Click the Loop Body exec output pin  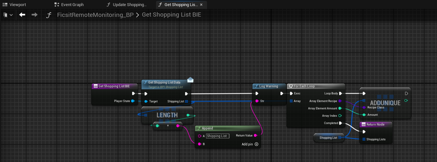click(341, 94)
